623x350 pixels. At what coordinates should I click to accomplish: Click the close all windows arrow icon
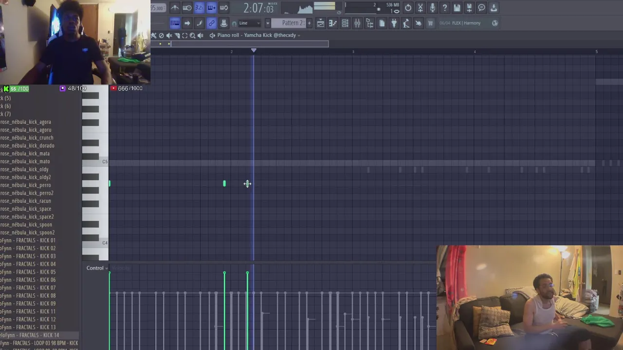click(418, 23)
